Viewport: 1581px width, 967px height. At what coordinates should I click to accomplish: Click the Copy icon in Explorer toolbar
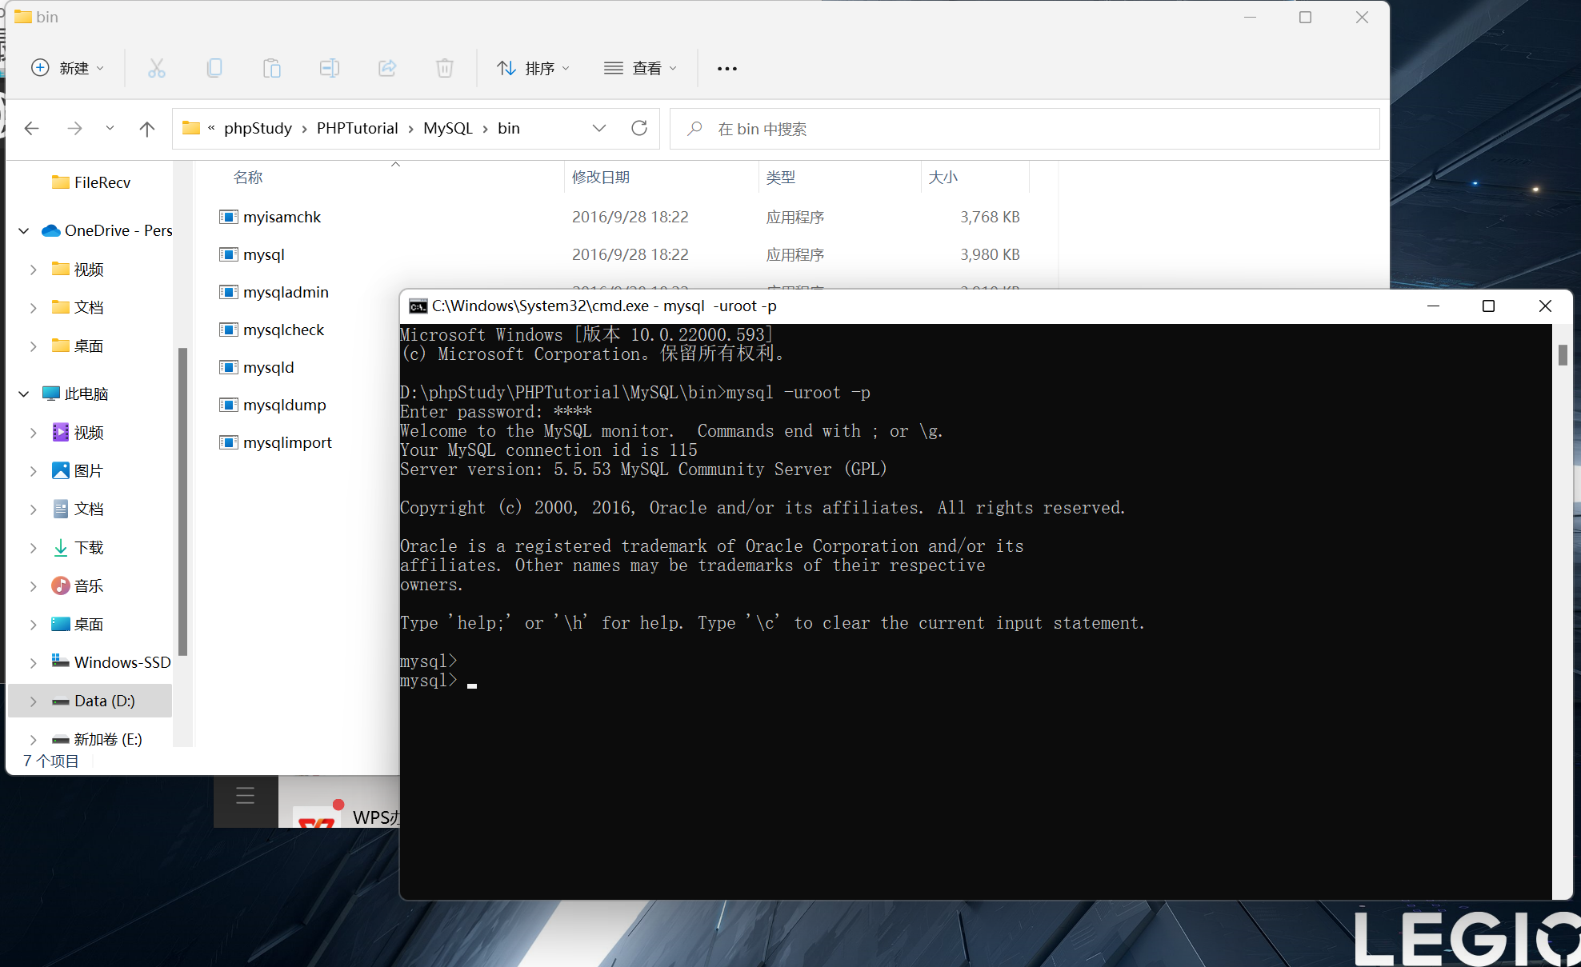click(214, 68)
